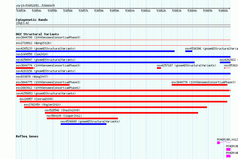Image resolution: width=238 pixels, height=159 pixels.
Task: Click the 53854k ruler tick label
Action: point(37,11)
